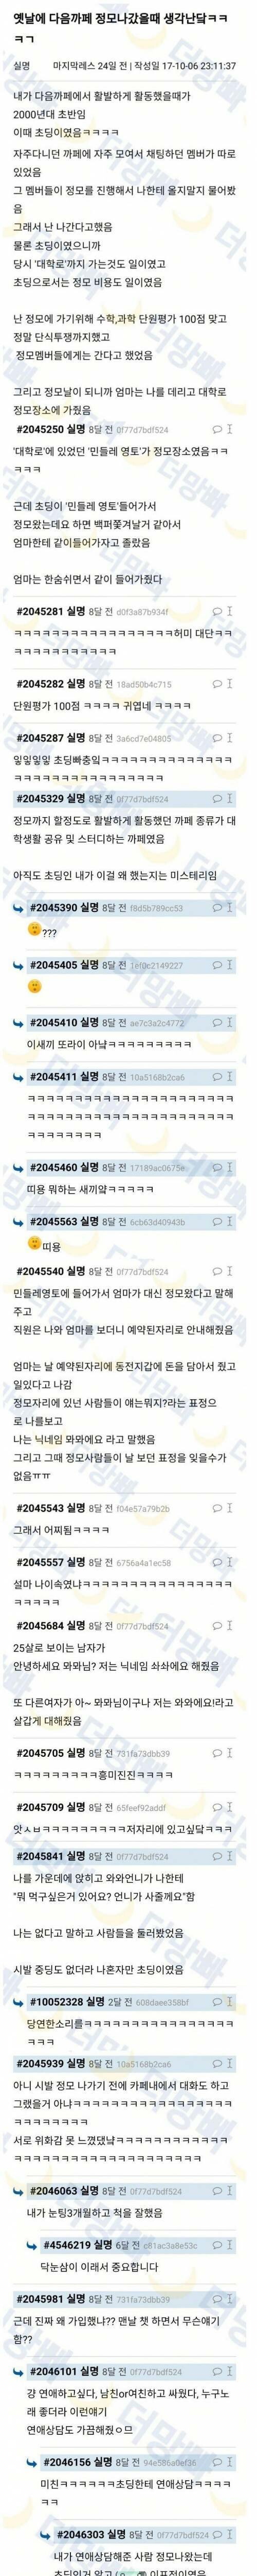Click the post title at the top
The width and height of the screenshot is (257, 2576).
point(127,28)
